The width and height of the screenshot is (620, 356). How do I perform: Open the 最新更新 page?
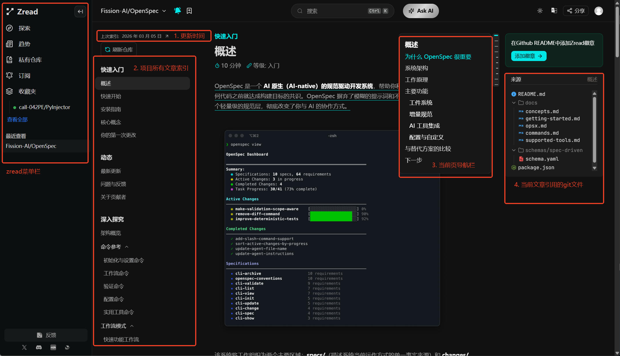click(111, 171)
